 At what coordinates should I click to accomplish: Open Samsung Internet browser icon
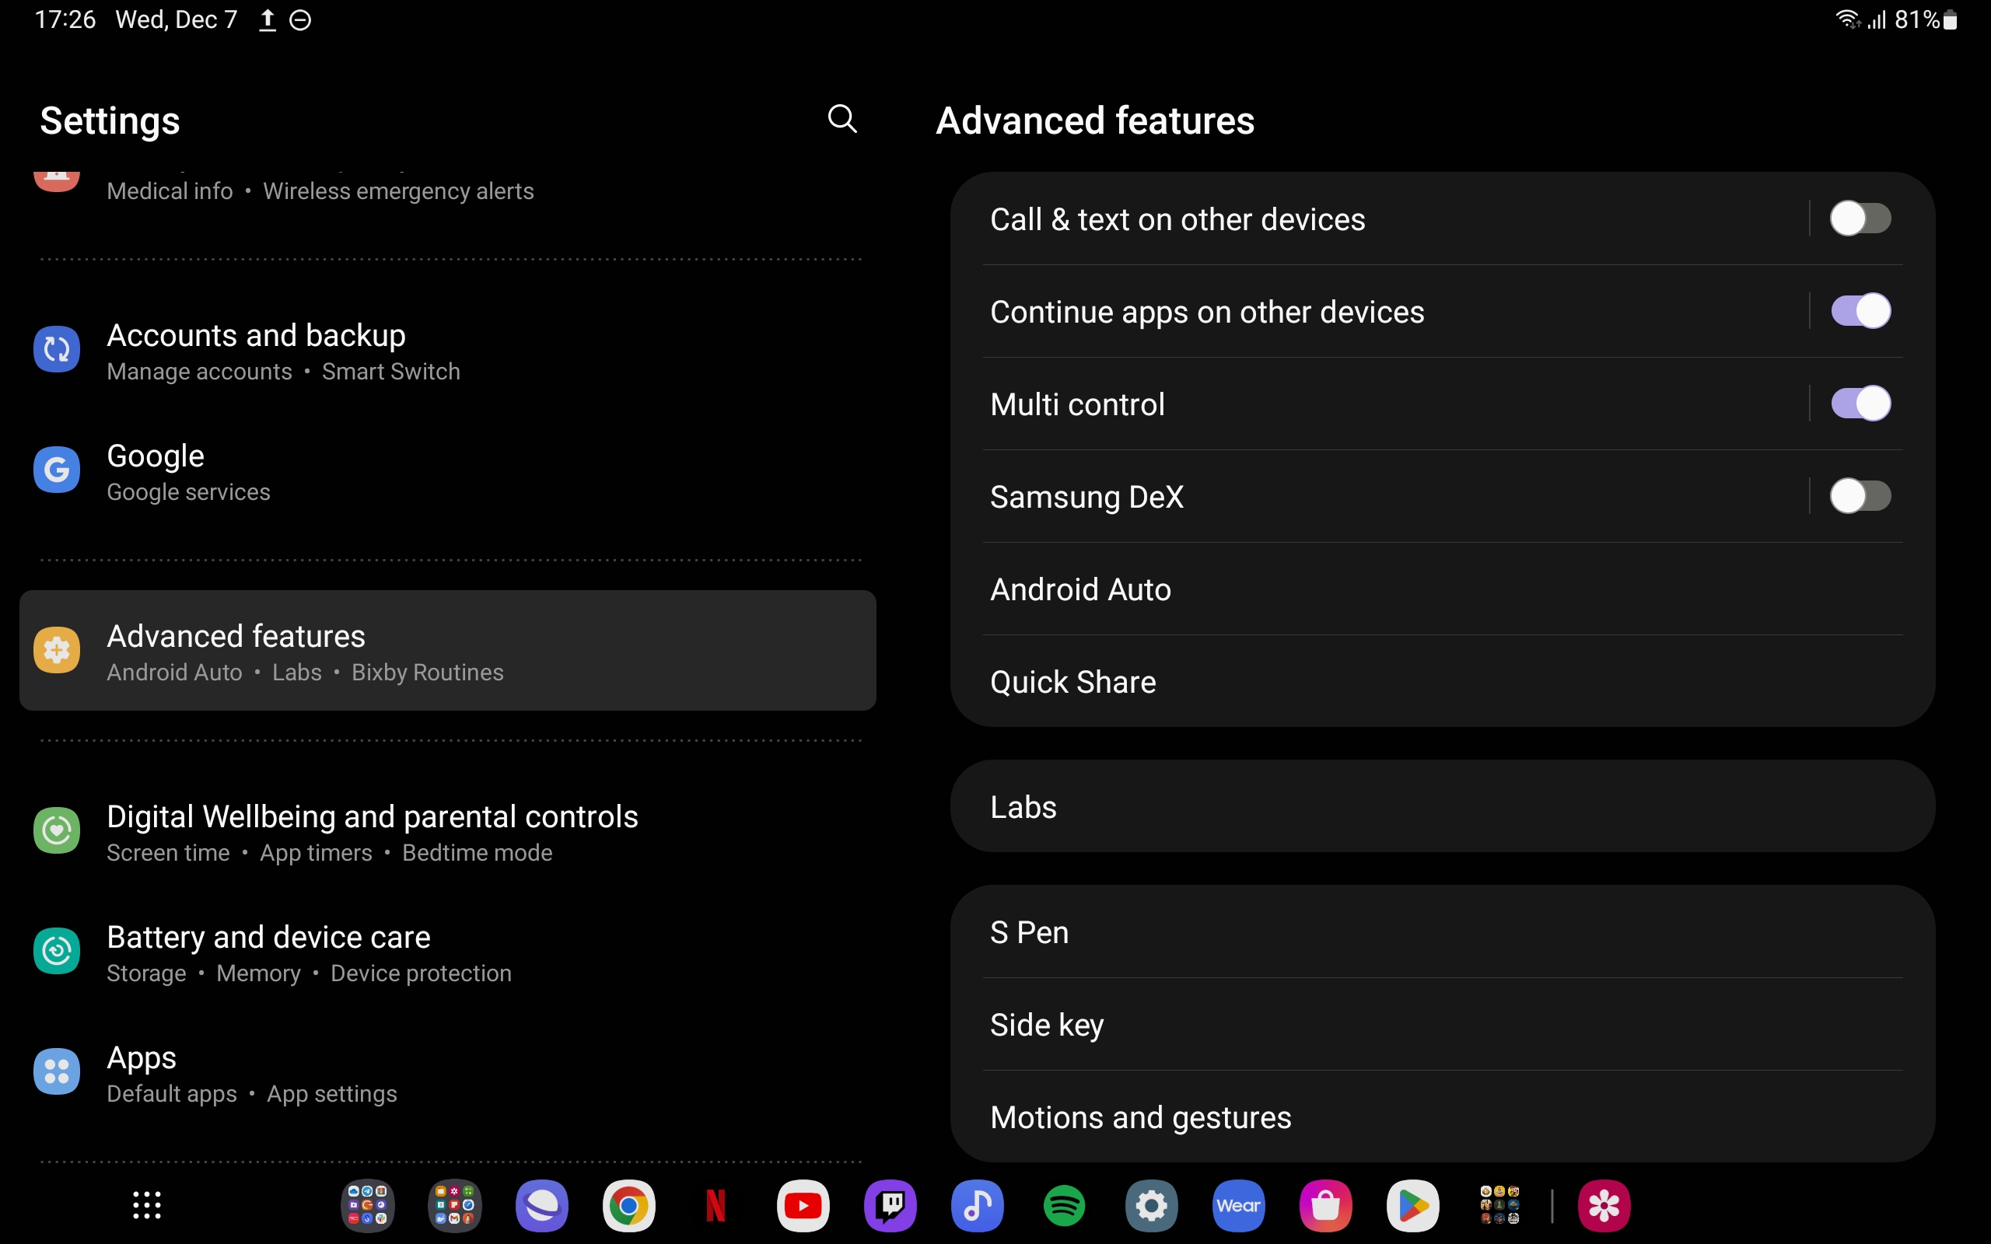click(541, 1206)
